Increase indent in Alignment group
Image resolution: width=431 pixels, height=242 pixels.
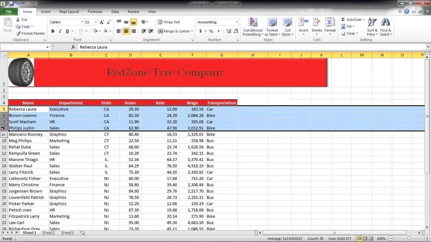pos(151,31)
